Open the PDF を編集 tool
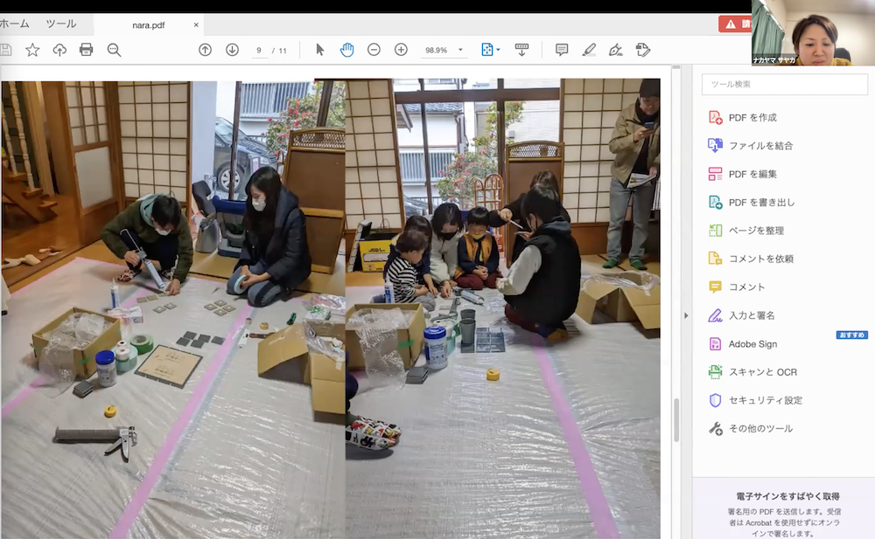 click(x=752, y=174)
